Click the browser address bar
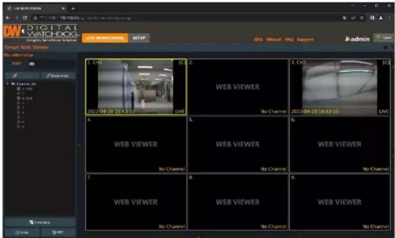This screenshot has width=395, height=238. (187, 18)
